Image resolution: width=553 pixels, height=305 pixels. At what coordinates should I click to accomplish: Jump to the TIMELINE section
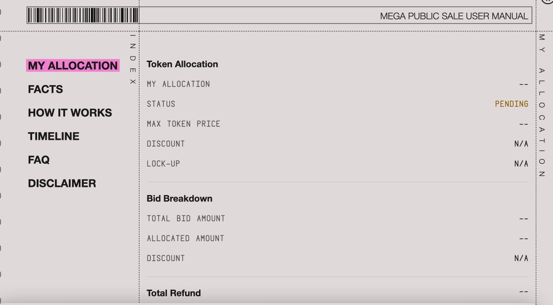click(53, 136)
